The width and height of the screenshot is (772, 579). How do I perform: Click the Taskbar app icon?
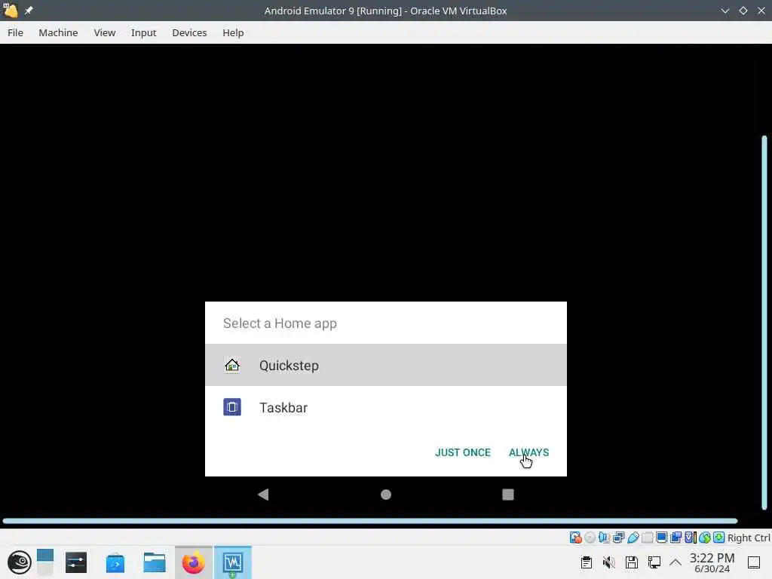pyautogui.click(x=232, y=407)
